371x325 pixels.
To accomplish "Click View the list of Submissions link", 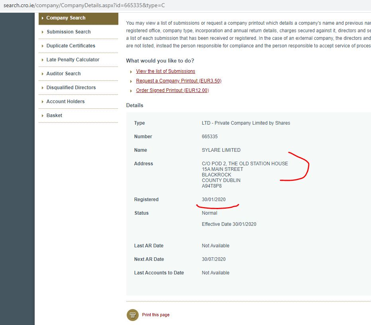I will tap(165, 71).
